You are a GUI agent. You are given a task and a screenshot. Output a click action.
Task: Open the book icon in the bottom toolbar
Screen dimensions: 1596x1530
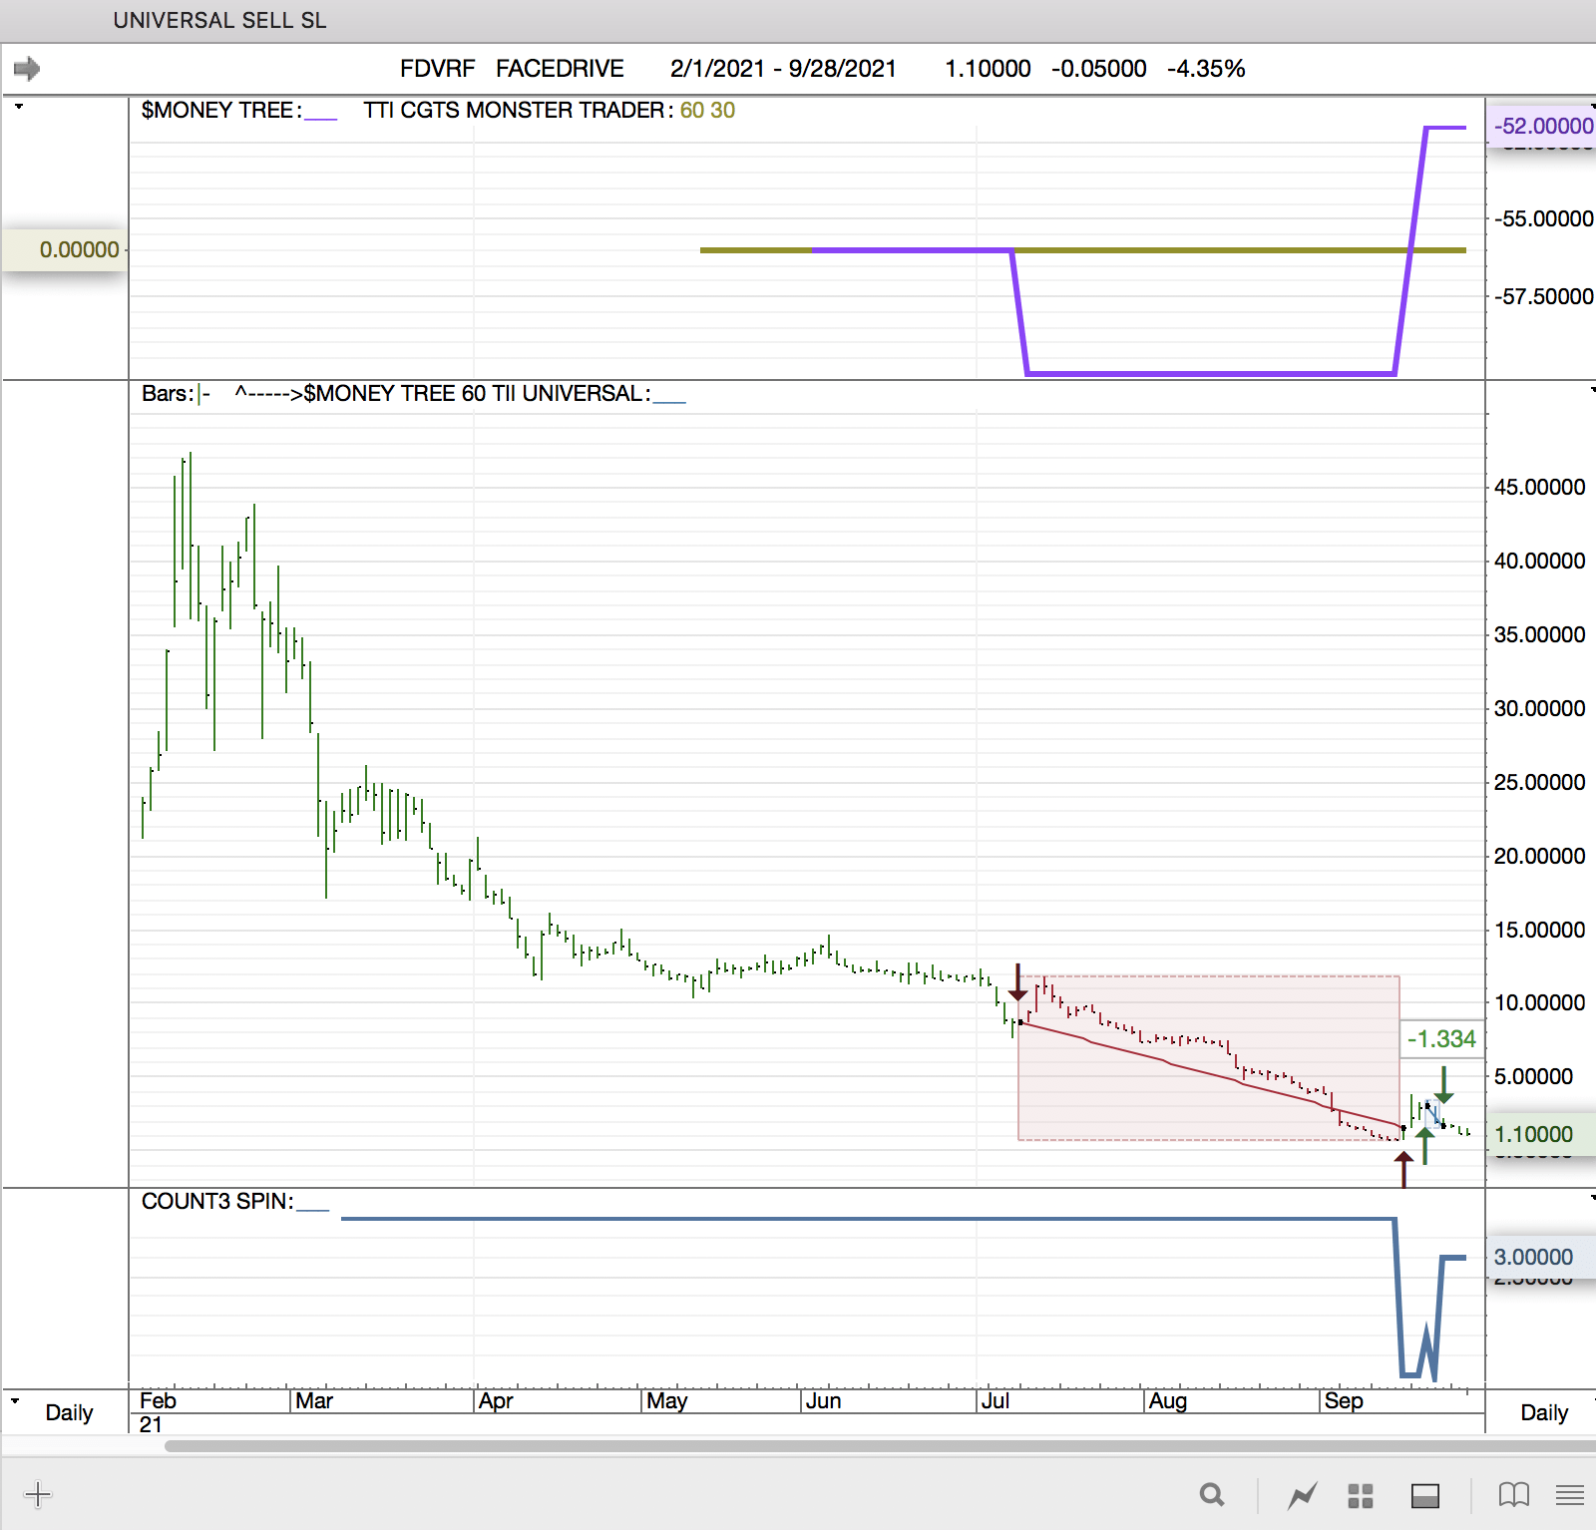1514,1494
